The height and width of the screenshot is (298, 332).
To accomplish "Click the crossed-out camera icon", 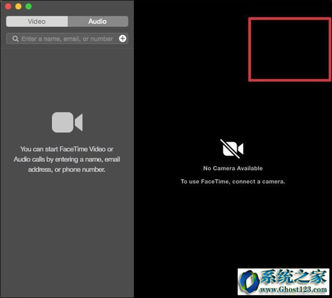I will tap(232, 149).
